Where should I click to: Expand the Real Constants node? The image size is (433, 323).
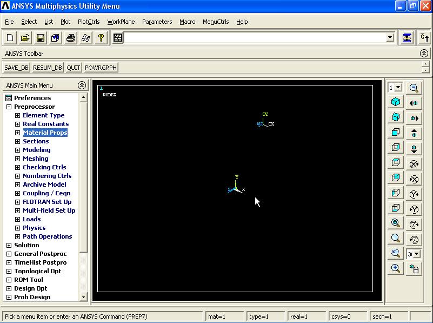[17, 124]
